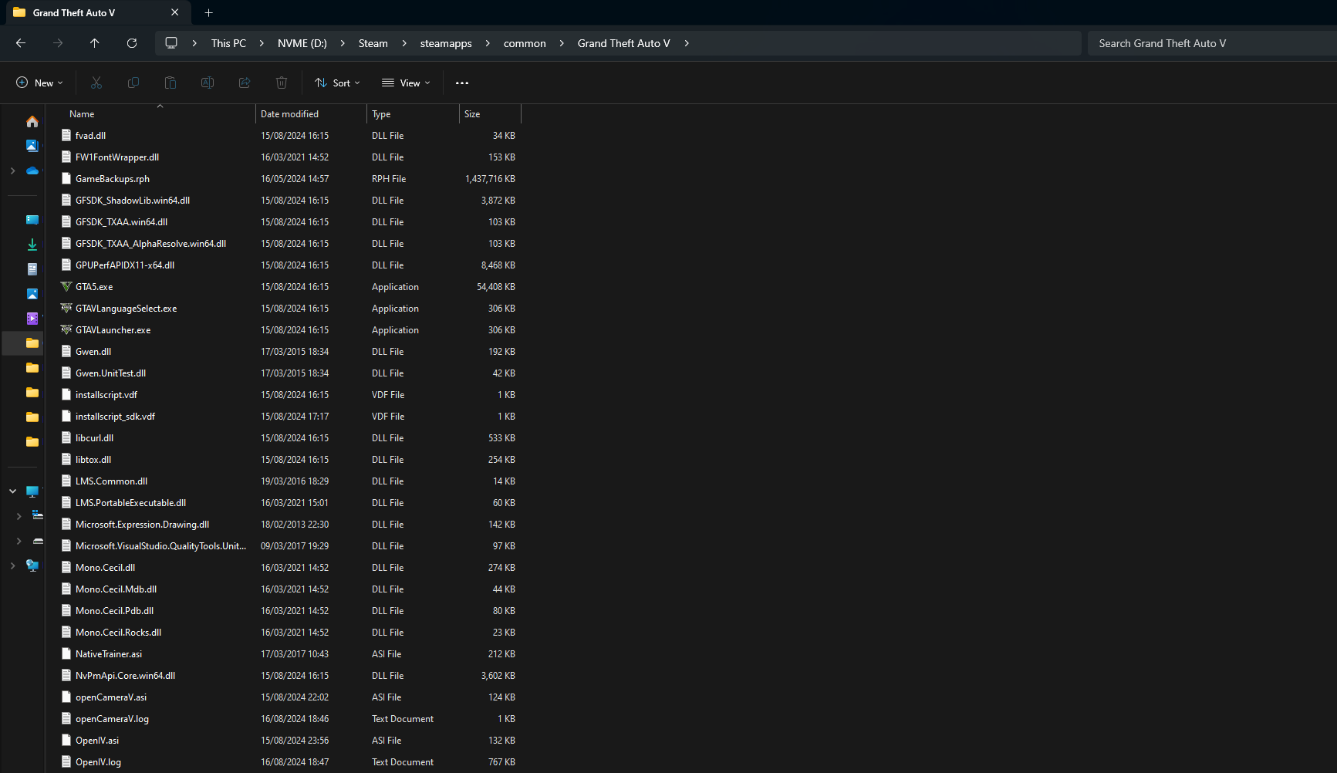Go up one directory level
The width and height of the screenshot is (1337, 773).
(95, 43)
